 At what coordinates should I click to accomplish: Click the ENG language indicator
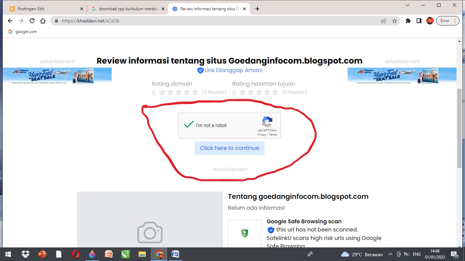(417, 254)
